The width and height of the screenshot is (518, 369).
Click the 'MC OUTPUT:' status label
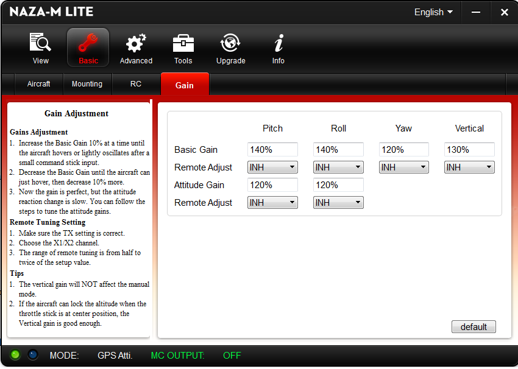178,356
